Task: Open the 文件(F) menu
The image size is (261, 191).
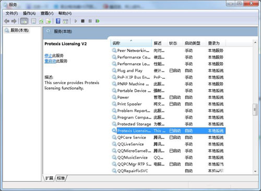Action: (x=11, y=14)
